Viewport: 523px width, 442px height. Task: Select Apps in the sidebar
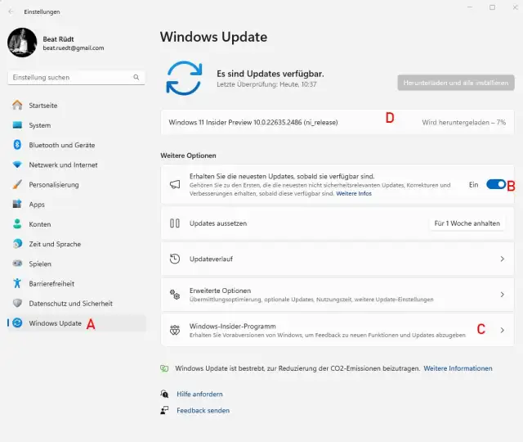37,205
